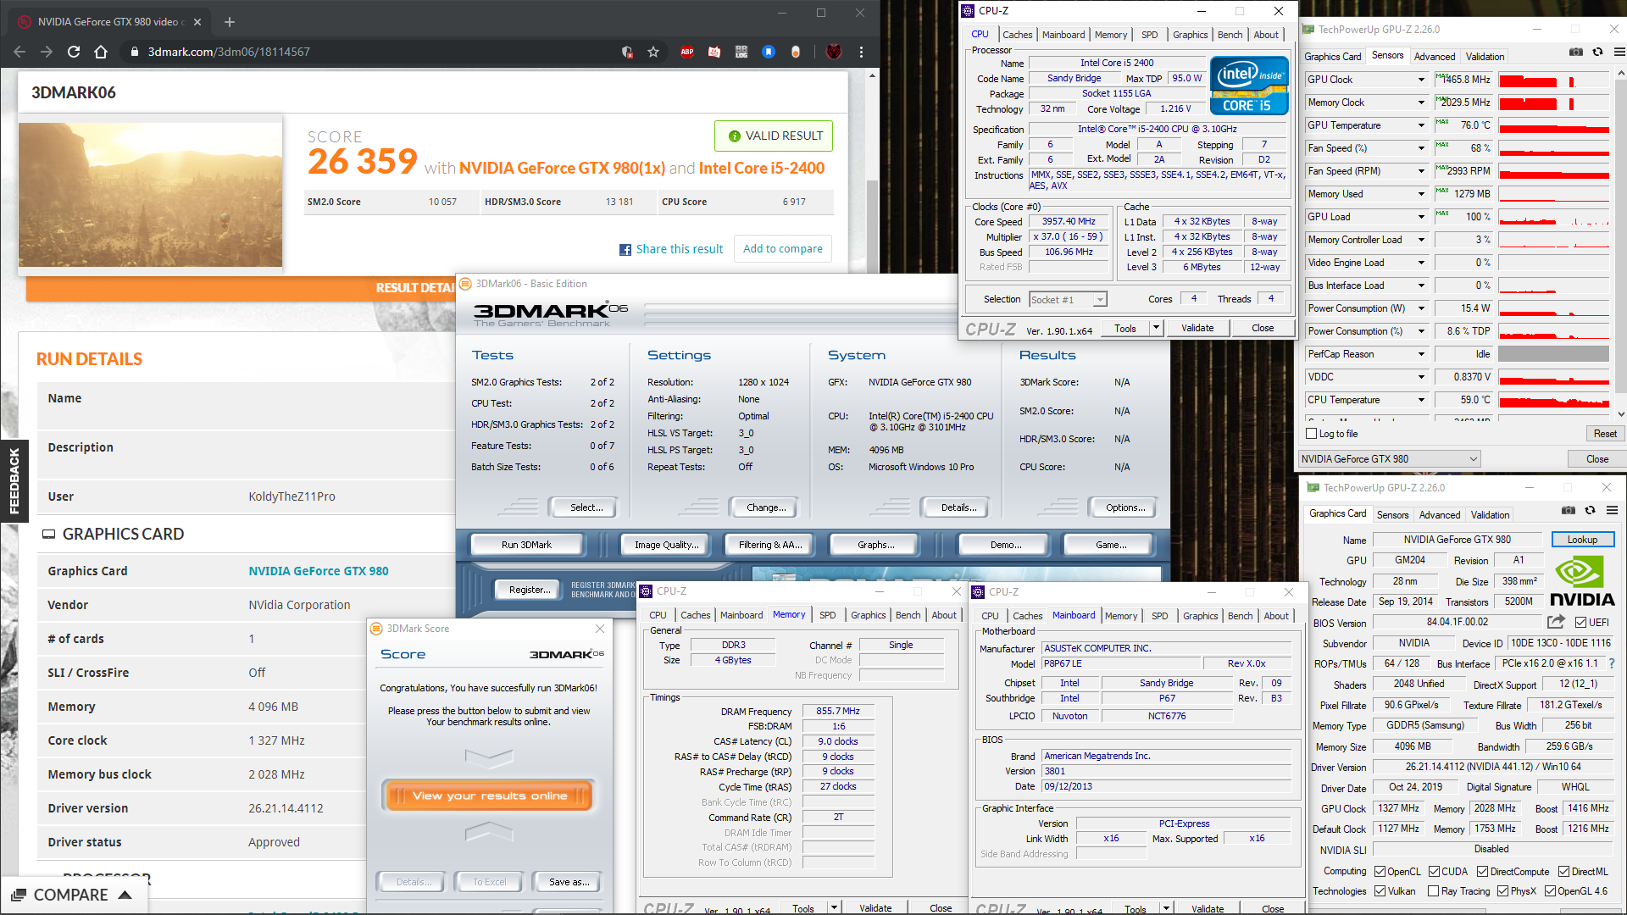Open the GPU Temperature sensor dropdown

click(x=1421, y=125)
